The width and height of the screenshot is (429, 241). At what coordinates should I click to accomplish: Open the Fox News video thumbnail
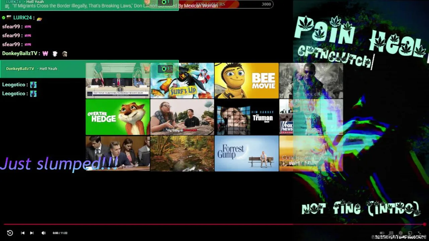[311, 117]
